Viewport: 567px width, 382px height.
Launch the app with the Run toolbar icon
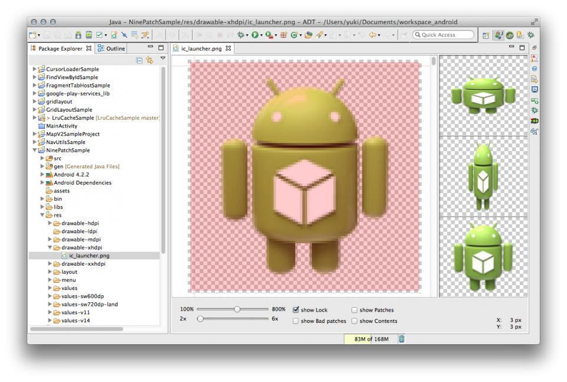click(x=255, y=35)
